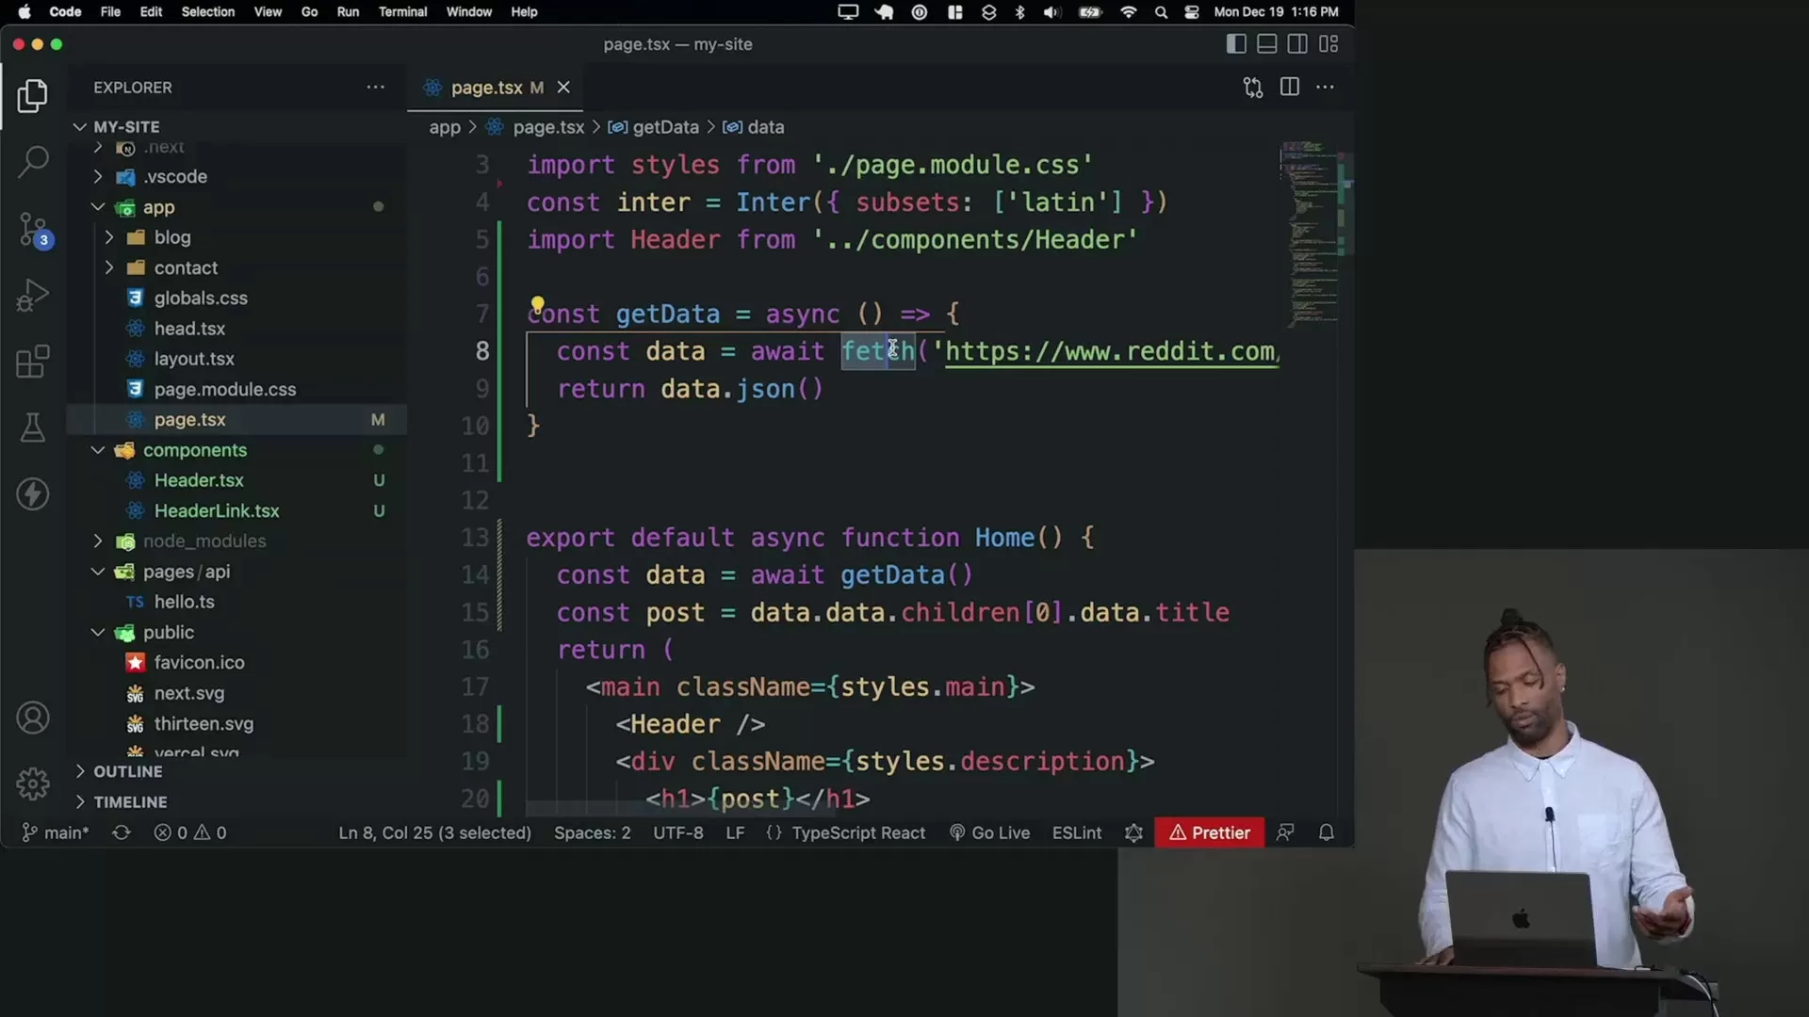Select the Run and Debug icon
1809x1017 pixels.
32,295
